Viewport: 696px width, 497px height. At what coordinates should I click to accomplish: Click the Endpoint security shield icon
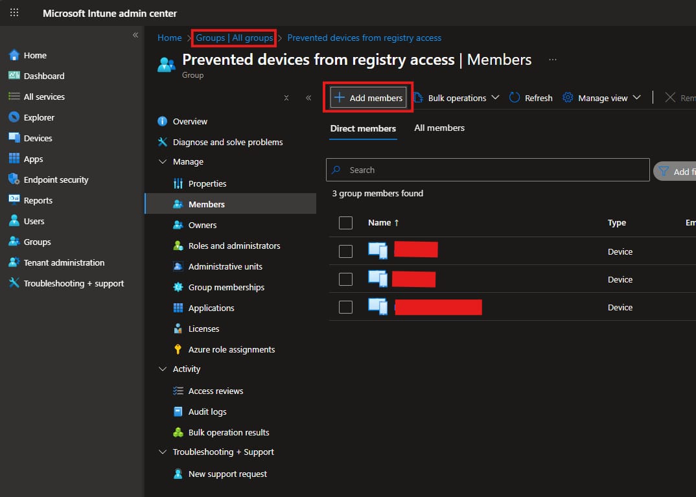pyautogui.click(x=14, y=179)
